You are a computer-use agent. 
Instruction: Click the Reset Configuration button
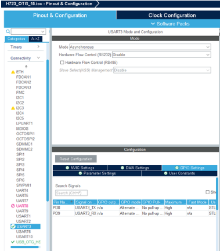(x=75, y=159)
